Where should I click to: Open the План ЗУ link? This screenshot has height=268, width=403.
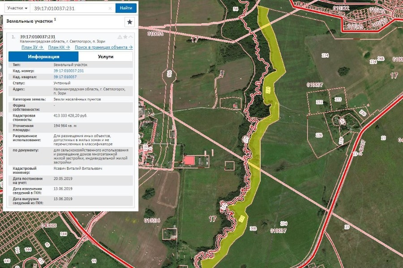pyautogui.click(x=32, y=47)
